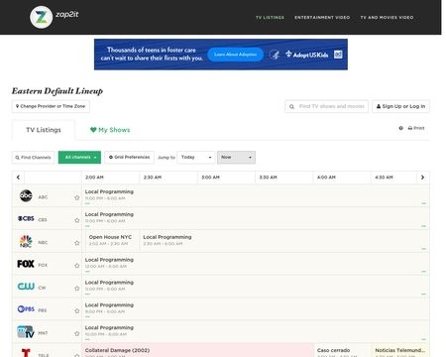
Task: Open ABC Local Programming listing
Action: tap(256, 195)
